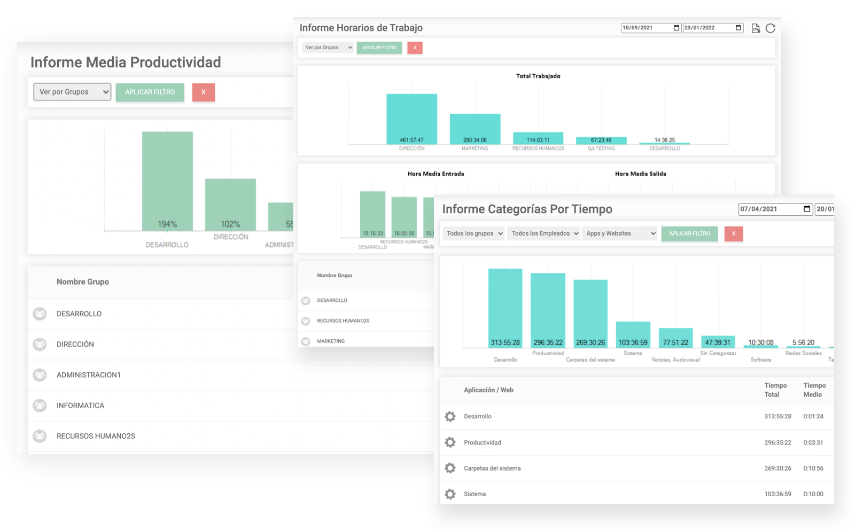Open calendar picker for 07/04/2021 date
856x532 pixels.
[807, 209]
